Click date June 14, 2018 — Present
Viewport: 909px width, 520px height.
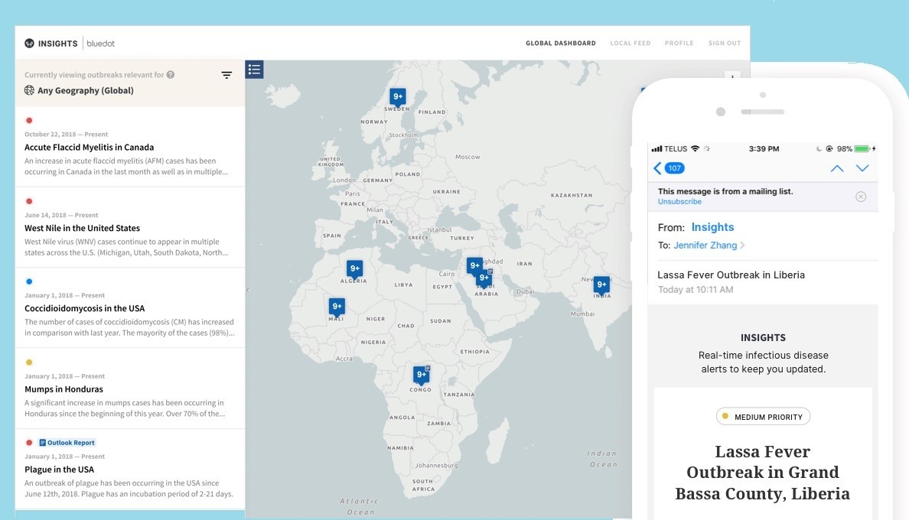pyautogui.click(x=61, y=215)
